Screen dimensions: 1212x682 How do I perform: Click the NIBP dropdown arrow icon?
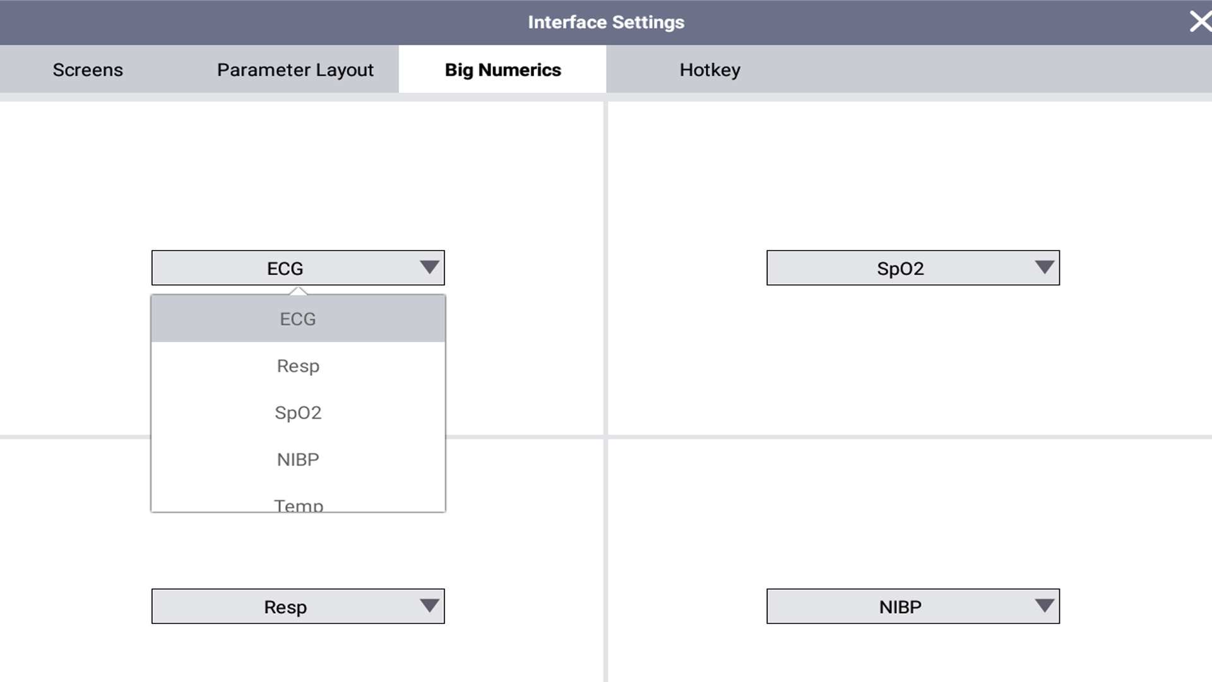1044,606
